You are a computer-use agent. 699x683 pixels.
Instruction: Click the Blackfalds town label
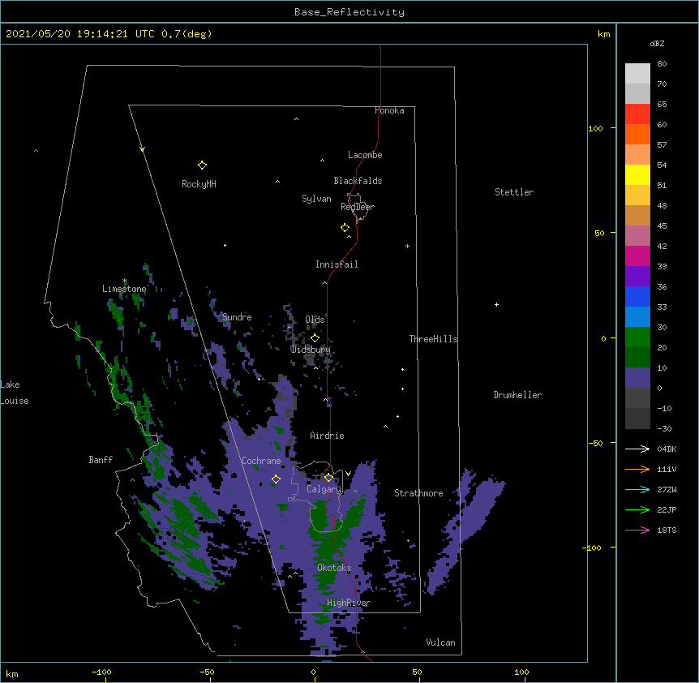click(x=358, y=181)
